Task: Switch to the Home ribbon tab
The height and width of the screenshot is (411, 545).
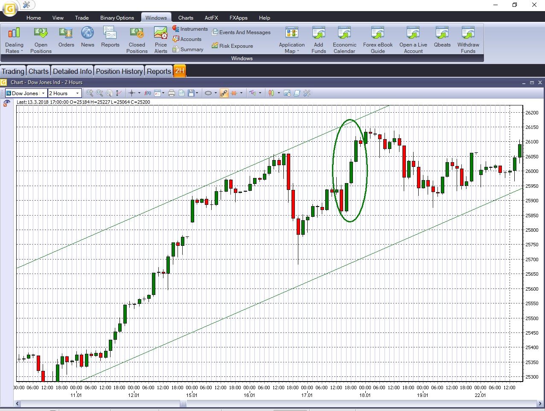Action: pyautogui.click(x=34, y=18)
